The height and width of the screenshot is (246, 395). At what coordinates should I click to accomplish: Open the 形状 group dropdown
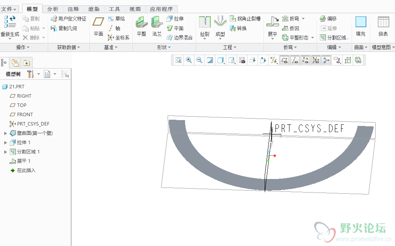click(164, 47)
